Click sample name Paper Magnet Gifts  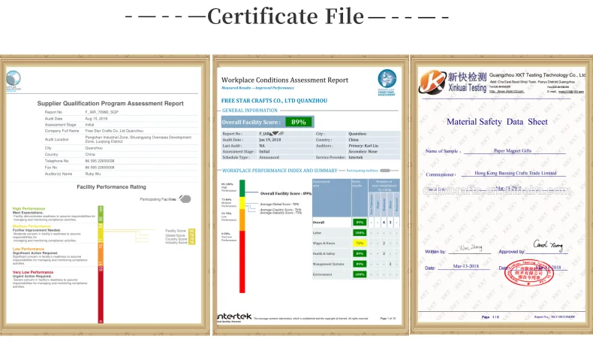pos(513,151)
